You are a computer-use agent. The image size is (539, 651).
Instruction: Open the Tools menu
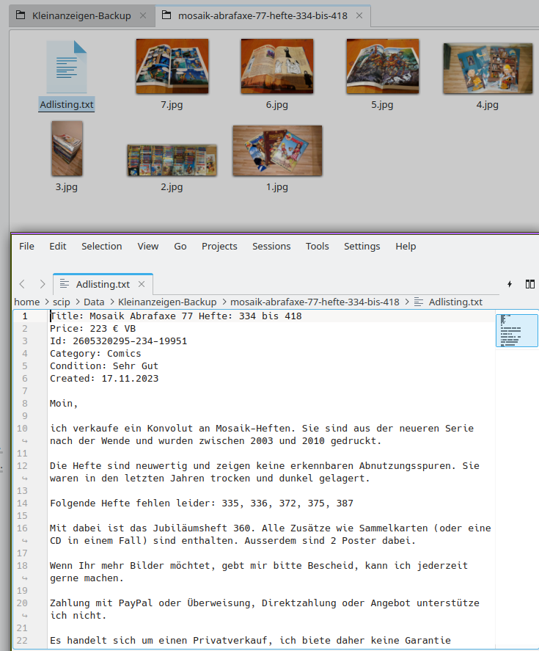317,247
